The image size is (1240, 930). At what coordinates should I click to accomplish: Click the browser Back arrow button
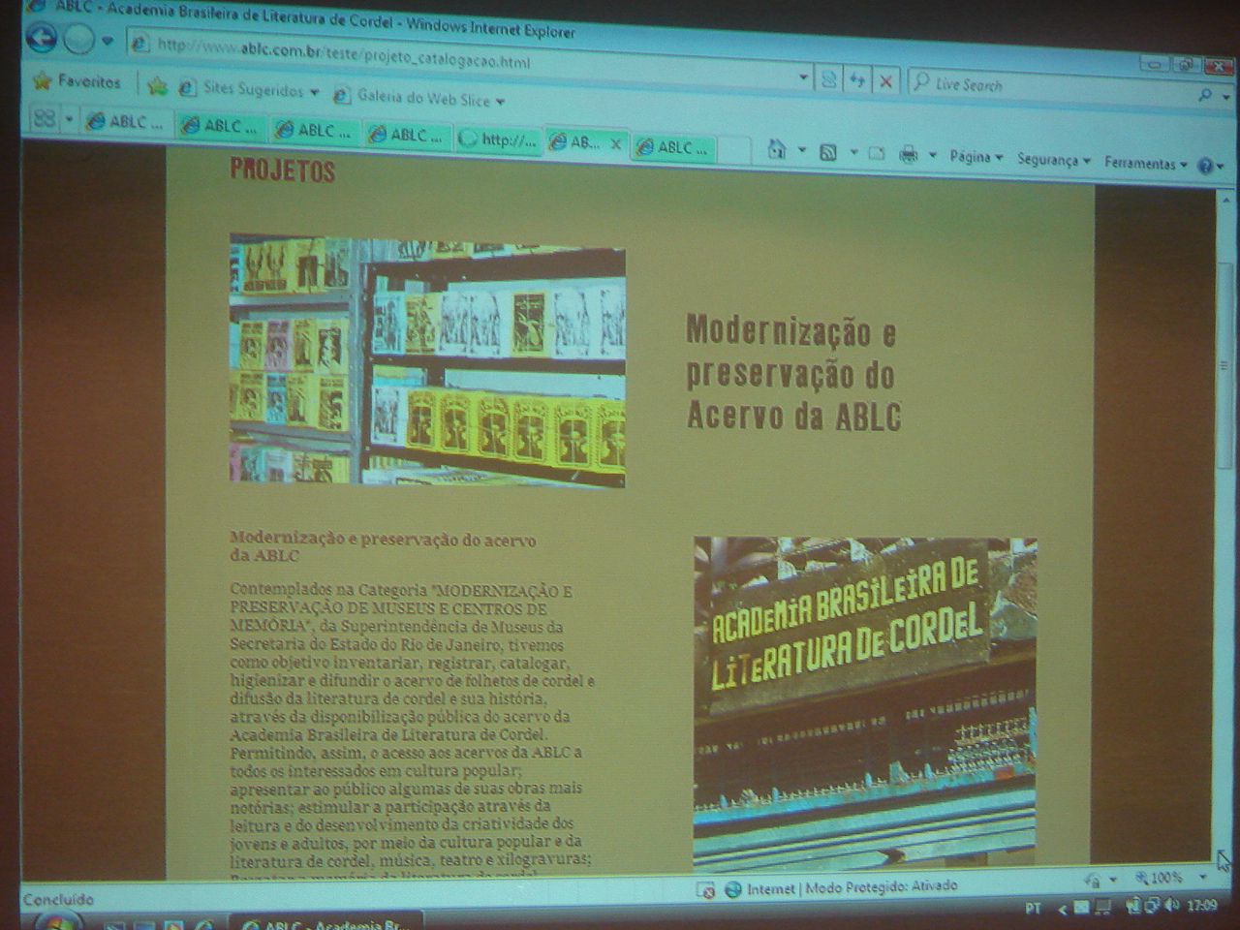[42, 38]
